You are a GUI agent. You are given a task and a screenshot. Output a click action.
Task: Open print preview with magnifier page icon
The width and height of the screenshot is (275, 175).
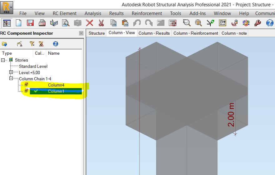[x=66, y=23]
